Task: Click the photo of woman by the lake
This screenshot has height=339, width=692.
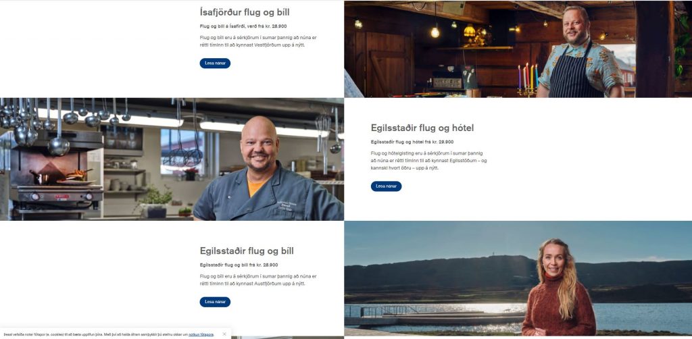Action: tap(518, 278)
